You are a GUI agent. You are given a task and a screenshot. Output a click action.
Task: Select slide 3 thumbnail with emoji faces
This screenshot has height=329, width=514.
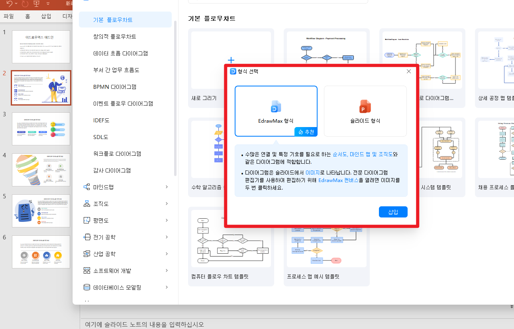[x=41, y=129]
